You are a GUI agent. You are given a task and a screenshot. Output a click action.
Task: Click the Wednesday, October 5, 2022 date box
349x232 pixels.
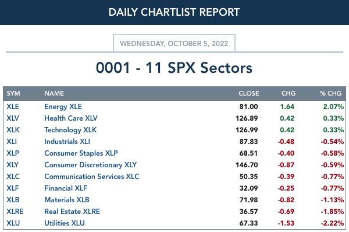174,43
